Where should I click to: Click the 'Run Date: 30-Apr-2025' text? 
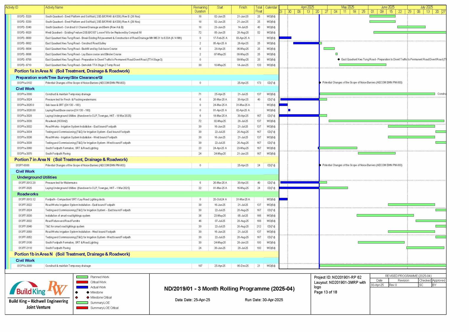[264, 300]
